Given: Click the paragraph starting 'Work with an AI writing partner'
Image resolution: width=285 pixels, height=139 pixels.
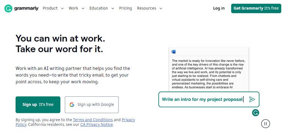Looking at the screenshot, I should [73, 75].
